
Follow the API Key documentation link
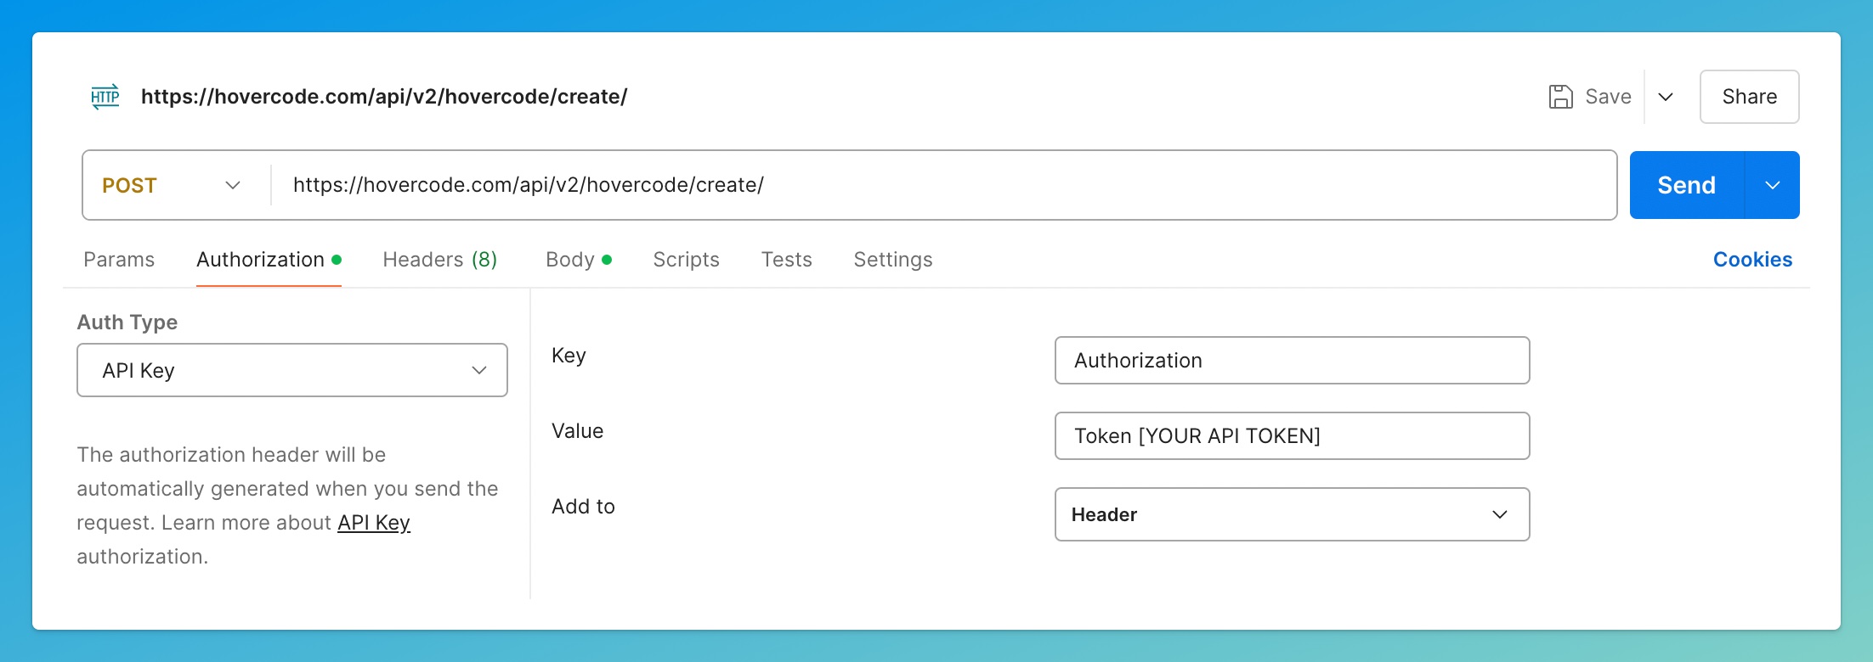(x=374, y=523)
